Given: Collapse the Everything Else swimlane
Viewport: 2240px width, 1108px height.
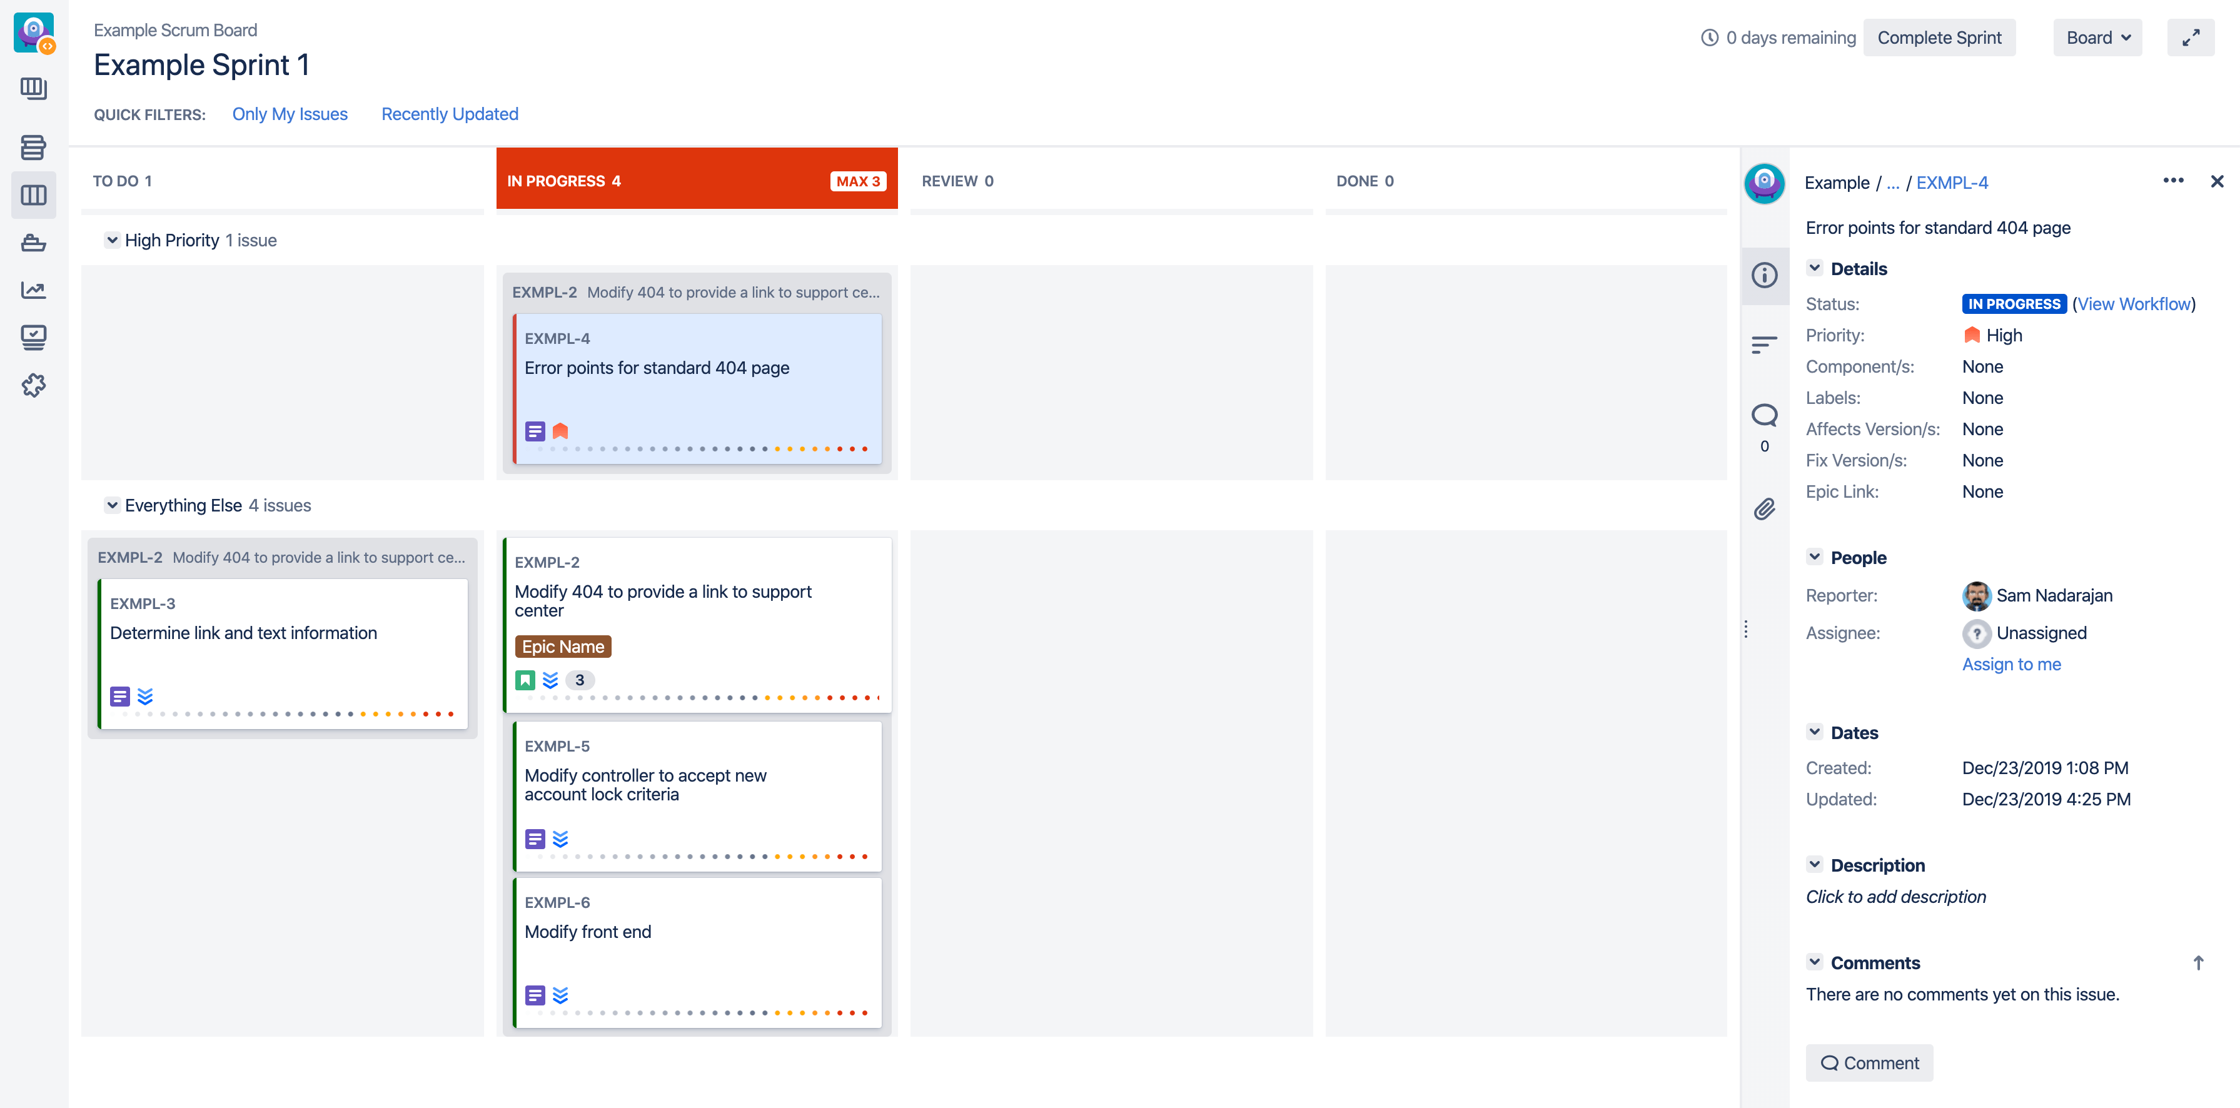Looking at the screenshot, I should pos(112,505).
